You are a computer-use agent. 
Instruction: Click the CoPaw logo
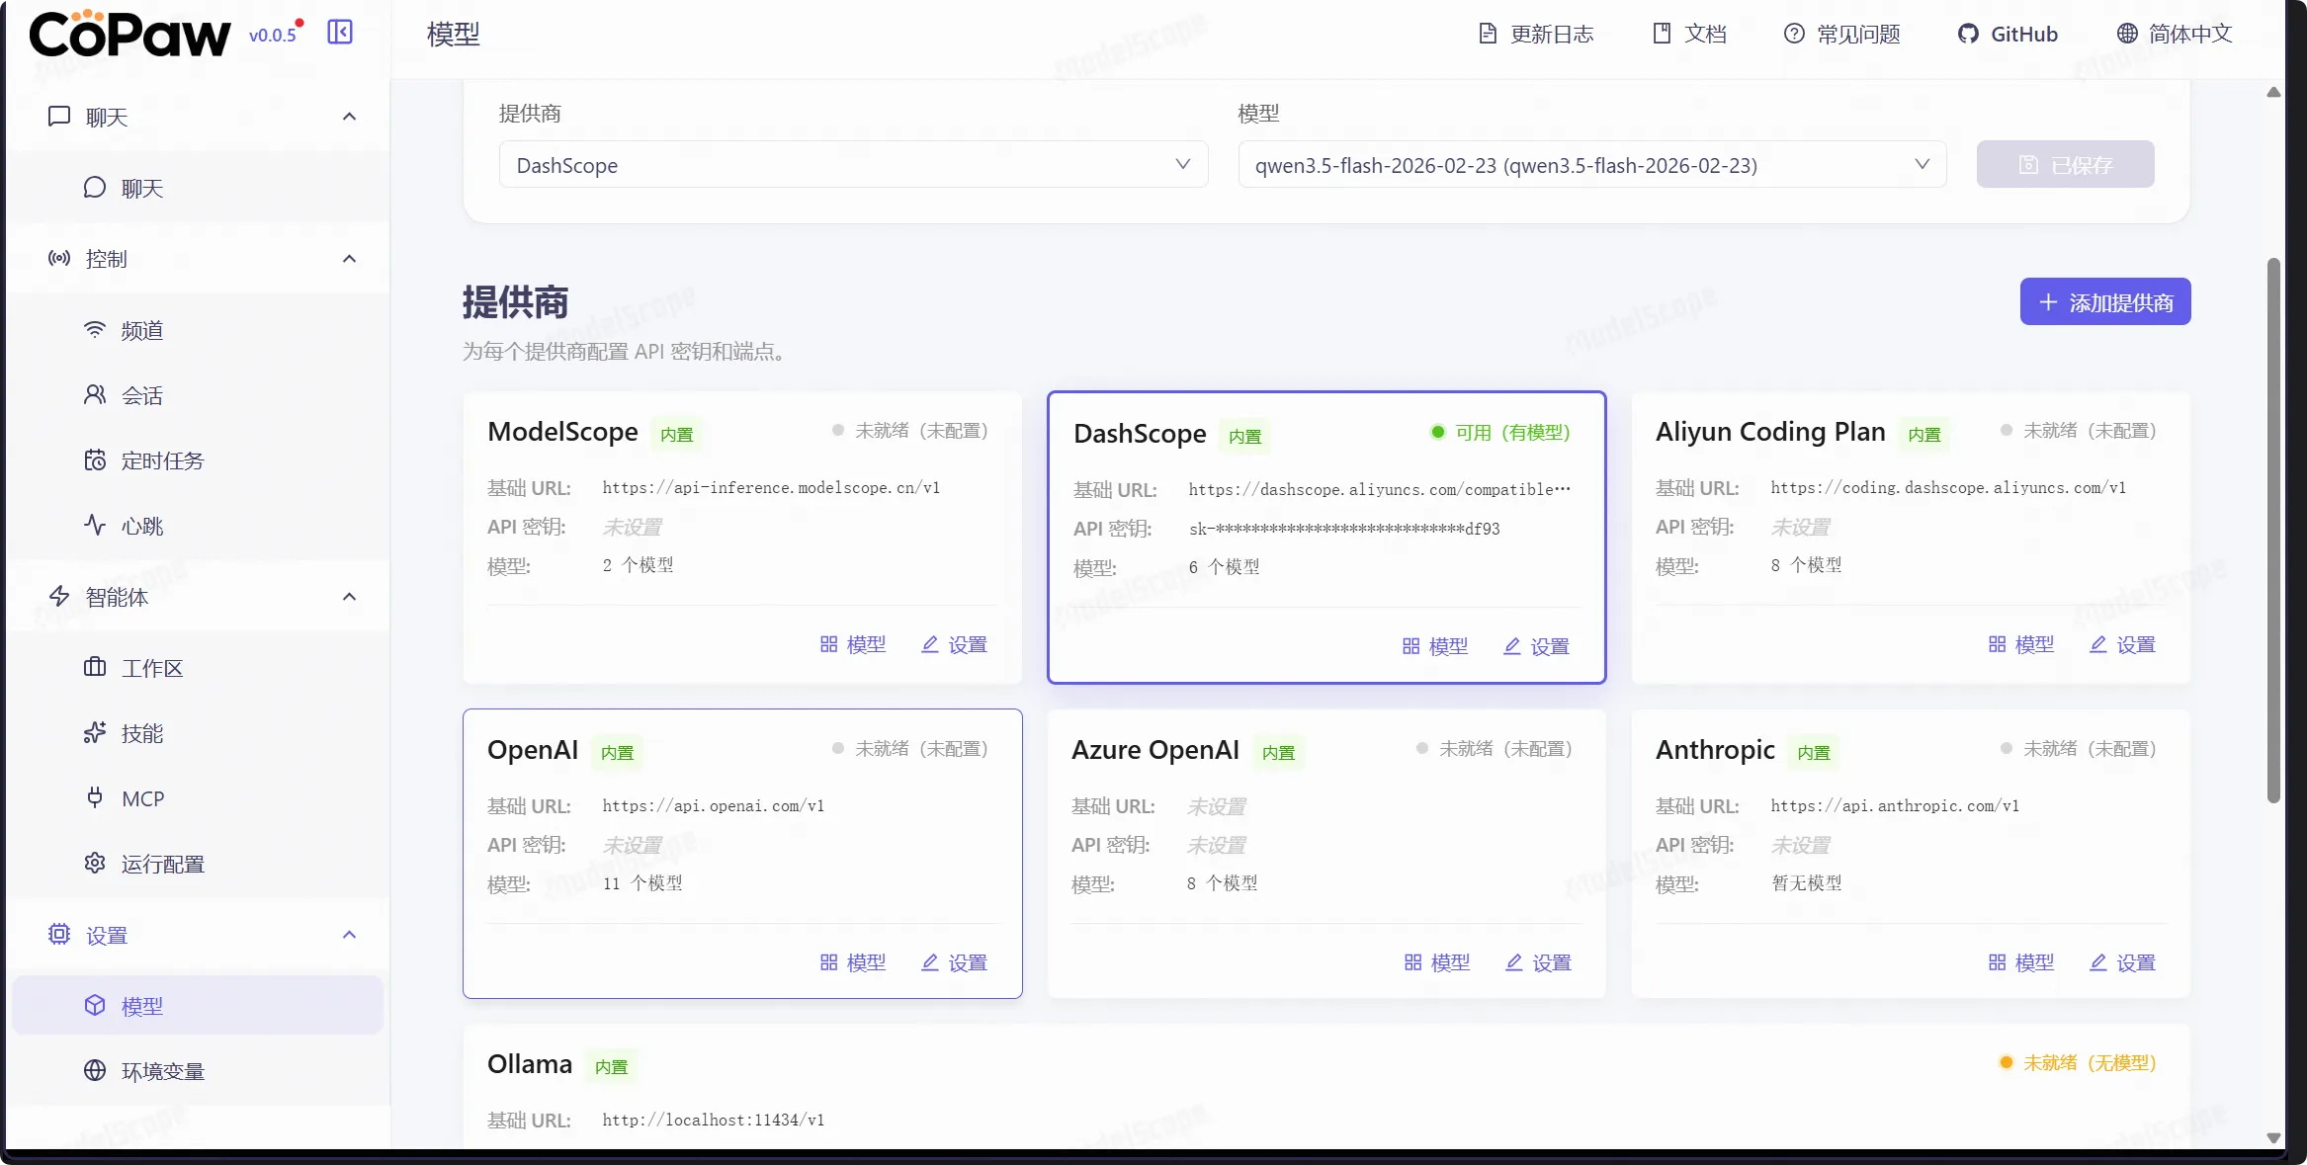tap(129, 35)
